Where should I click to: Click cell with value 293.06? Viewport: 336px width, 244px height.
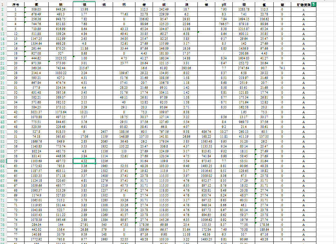[x=186, y=68]
